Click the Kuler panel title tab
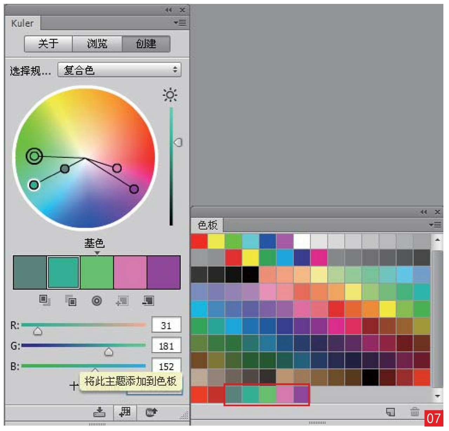 (22, 23)
